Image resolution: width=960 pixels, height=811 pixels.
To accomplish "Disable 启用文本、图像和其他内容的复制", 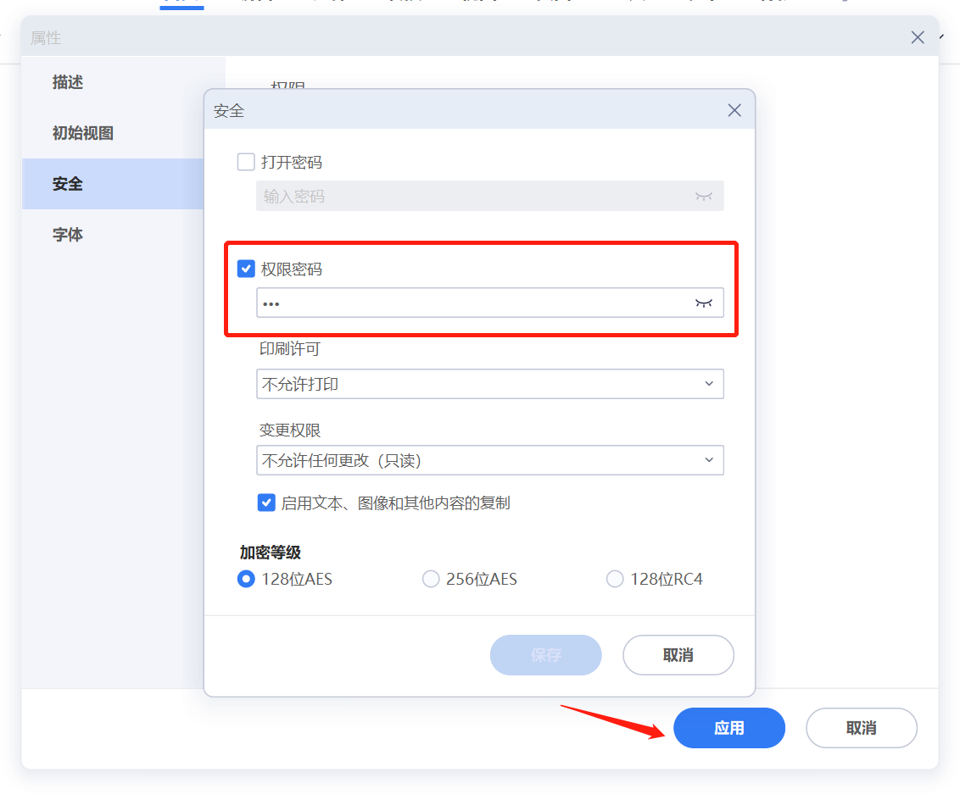I will (x=265, y=503).
